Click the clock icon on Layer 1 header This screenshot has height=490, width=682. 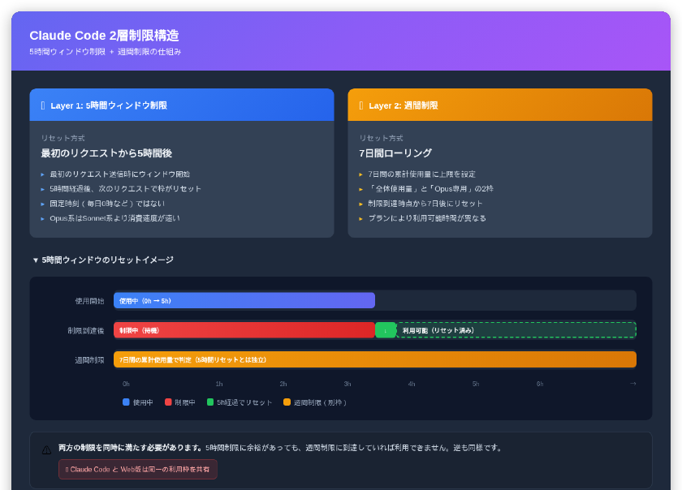(43, 105)
